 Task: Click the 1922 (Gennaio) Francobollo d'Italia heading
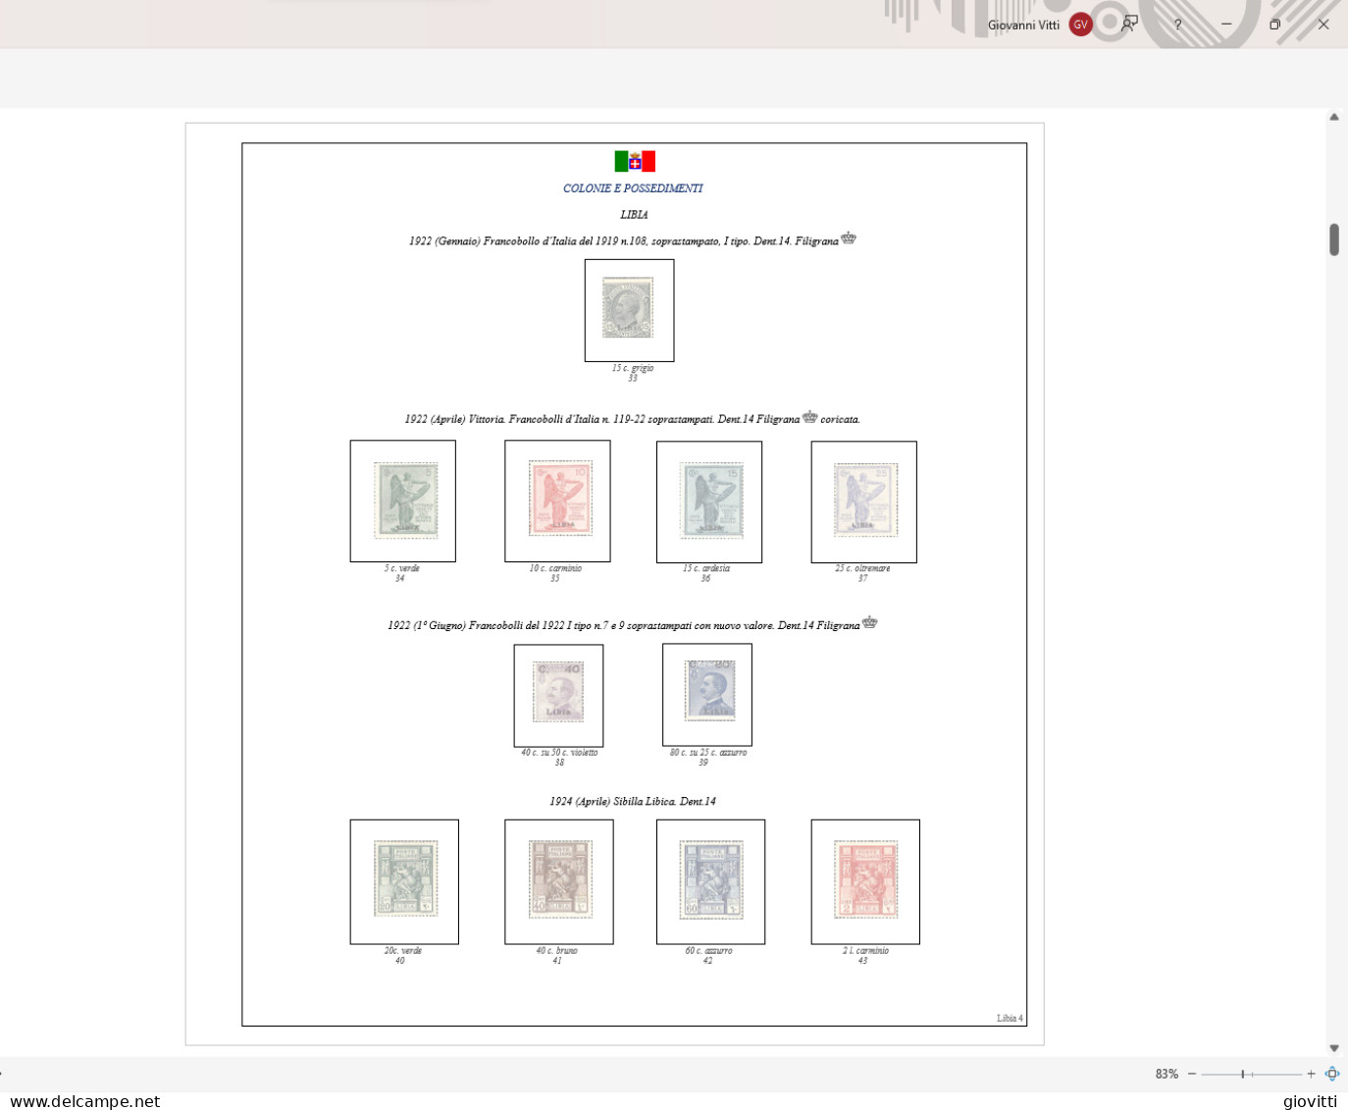coord(624,240)
